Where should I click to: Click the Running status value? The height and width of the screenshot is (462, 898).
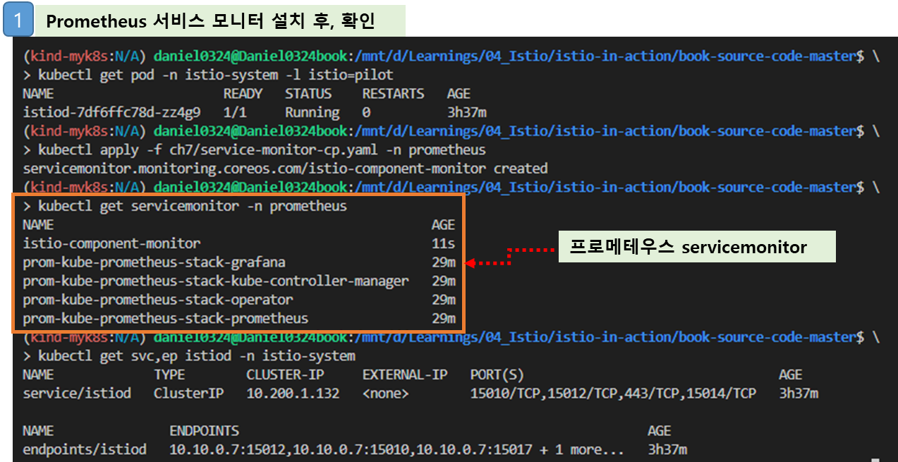(312, 112)
